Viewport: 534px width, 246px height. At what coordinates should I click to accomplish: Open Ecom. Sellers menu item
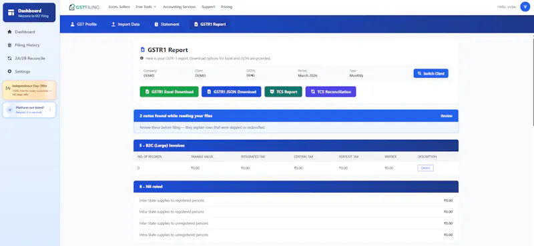[119, 7]
